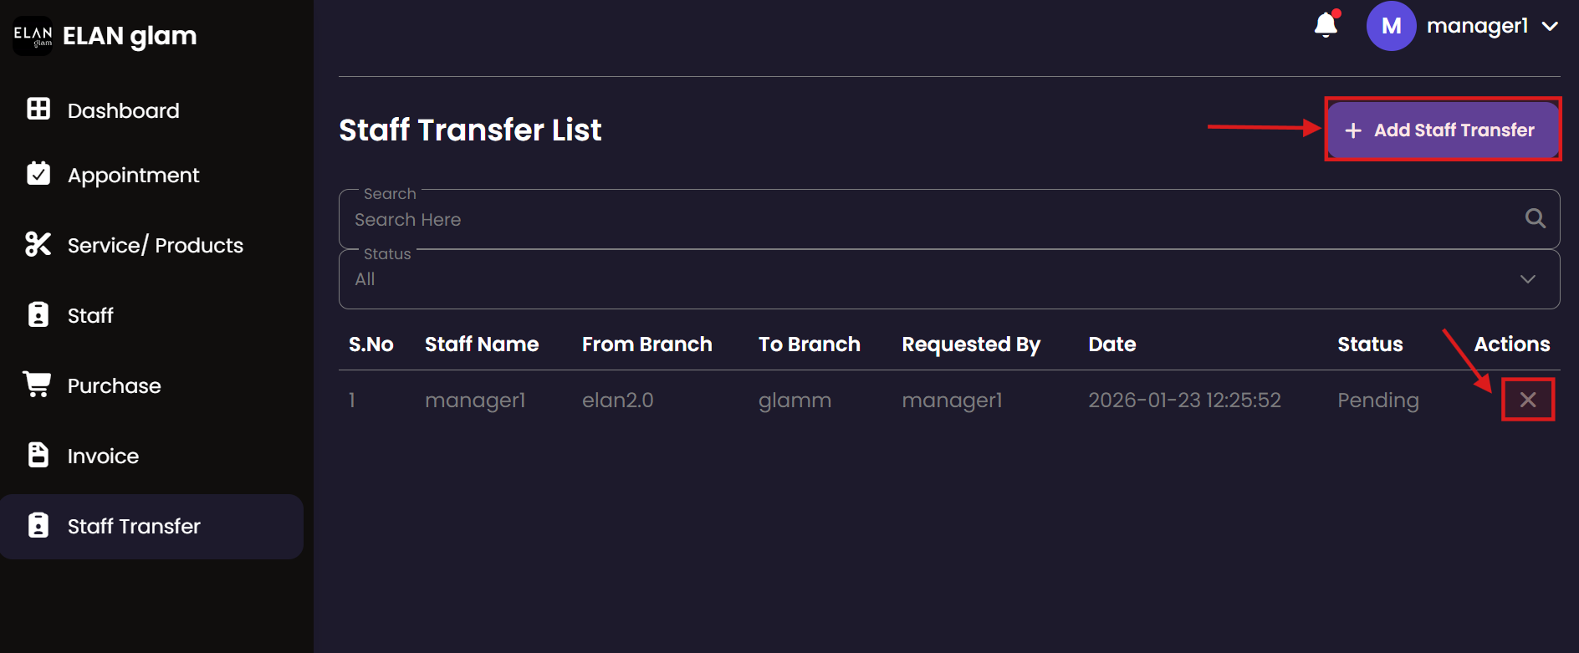Click the Invoice document icon

click(38, 455)
